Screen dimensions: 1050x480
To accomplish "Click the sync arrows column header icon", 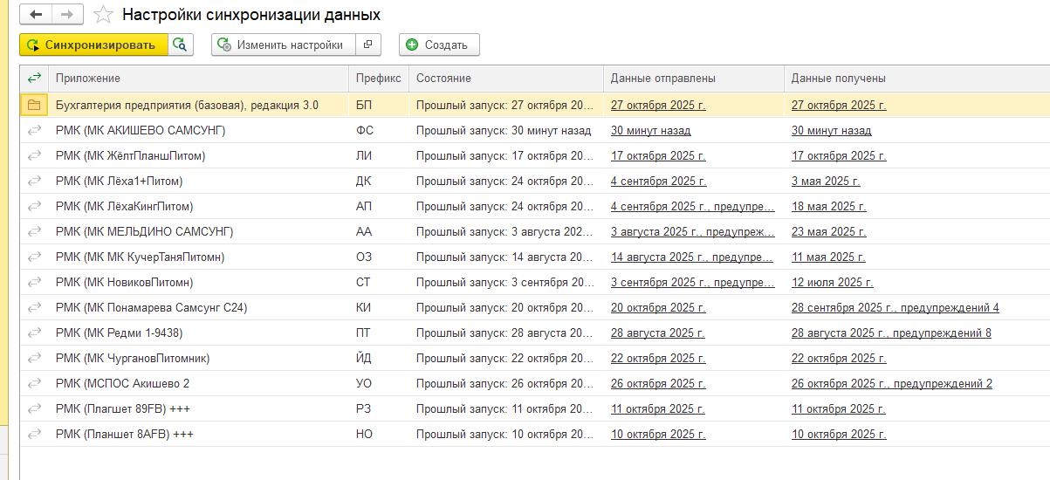I will pyautogui.click(x=34, y=79).
